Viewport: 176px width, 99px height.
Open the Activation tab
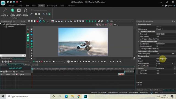(71, 6)
